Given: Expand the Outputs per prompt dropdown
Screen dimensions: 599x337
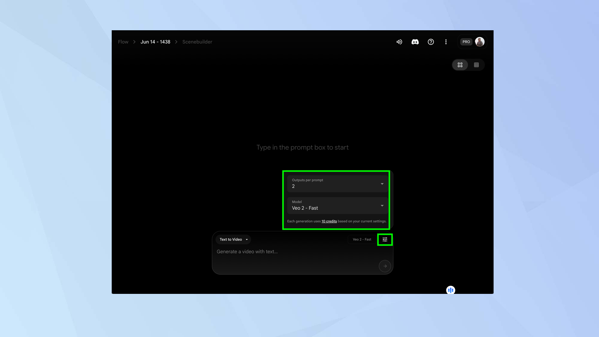Looking at the screenshot, I should (x=337, y=183).
